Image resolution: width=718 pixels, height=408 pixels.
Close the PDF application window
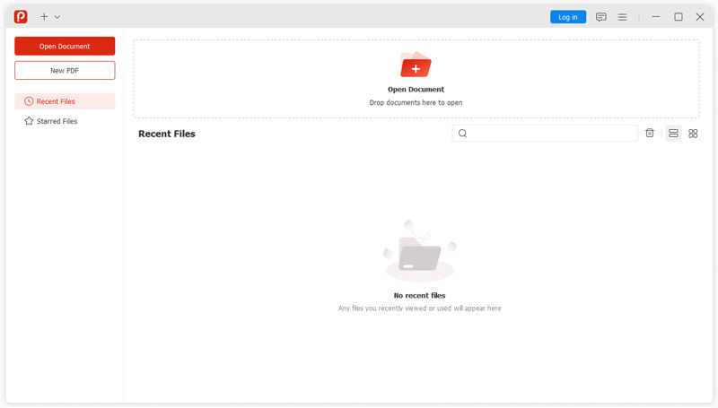(700, 17)
